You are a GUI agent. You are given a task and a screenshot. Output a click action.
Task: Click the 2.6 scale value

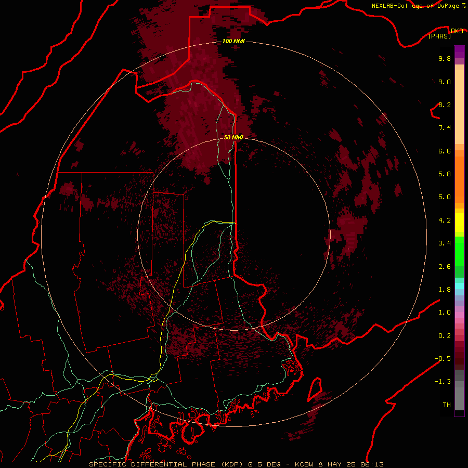tap(445, 267)
